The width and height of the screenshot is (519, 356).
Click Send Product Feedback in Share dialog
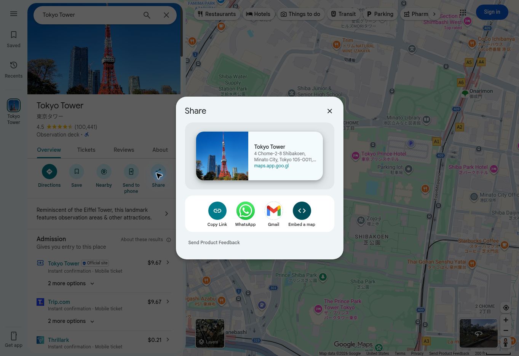[x=214, y=243]
